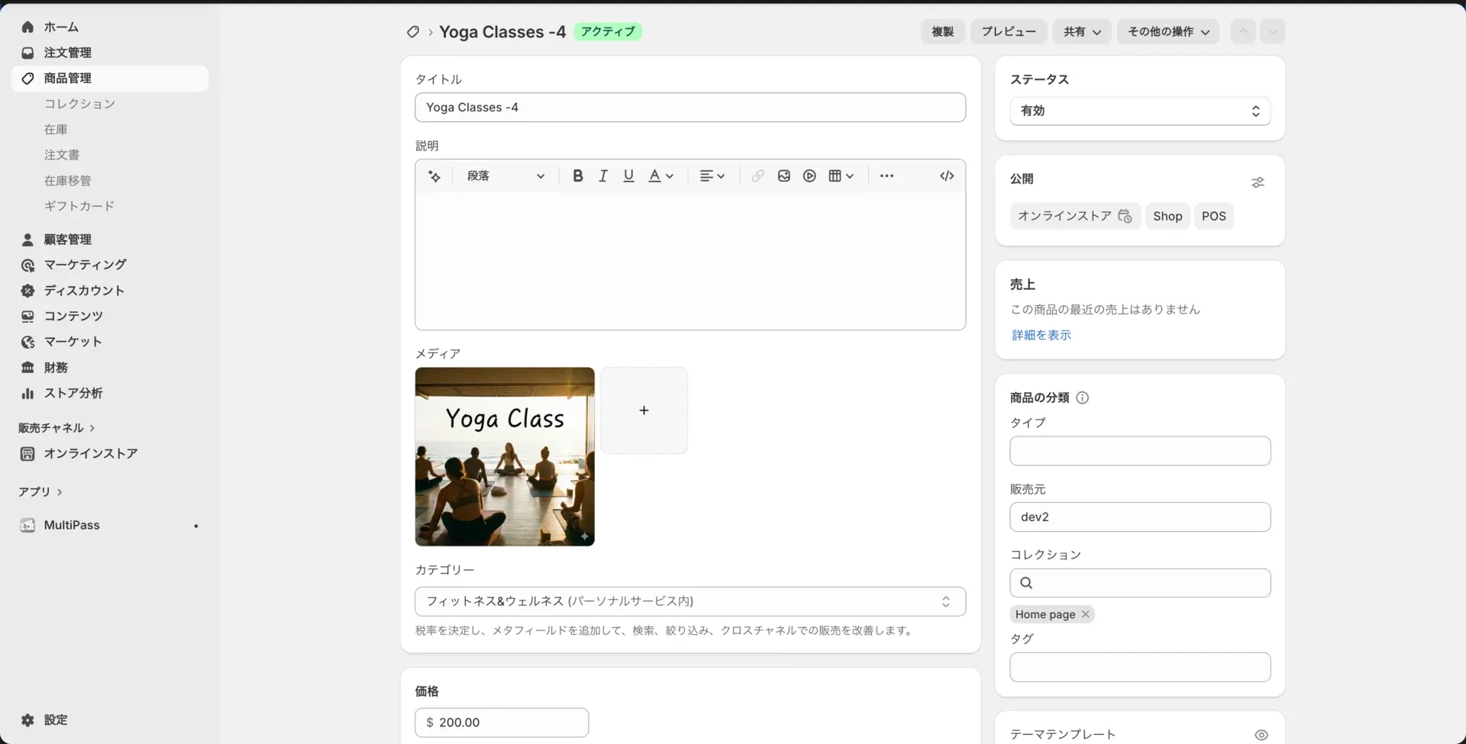Click the プレビュー preview button
The width and height of the screenshot is (1466, 744).
coord(1009,31)
